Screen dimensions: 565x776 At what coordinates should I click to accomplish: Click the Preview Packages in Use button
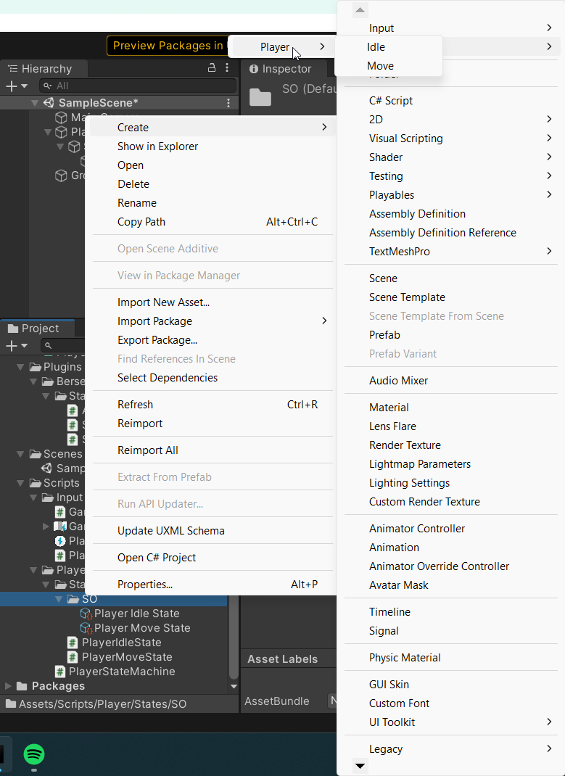(x=167, y=46)
